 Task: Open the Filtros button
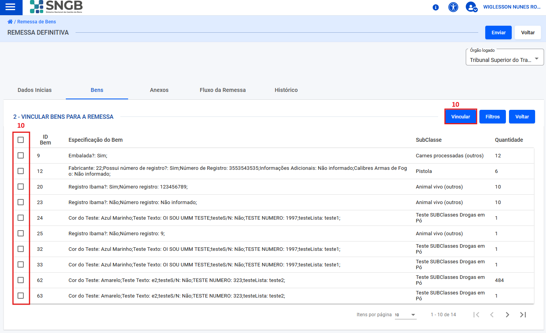click(x=493, y=117)
